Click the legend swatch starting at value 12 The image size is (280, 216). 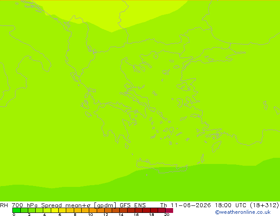coord(108,210)
